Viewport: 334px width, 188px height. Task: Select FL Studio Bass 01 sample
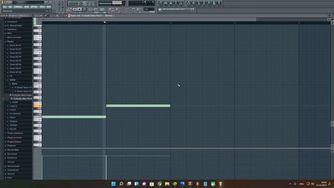click(x=23, y=87)
